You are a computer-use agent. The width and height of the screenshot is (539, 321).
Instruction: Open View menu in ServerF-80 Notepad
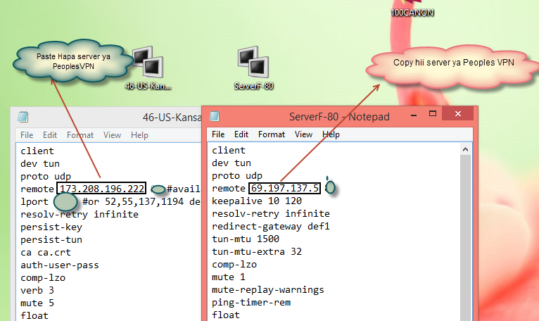303,134
